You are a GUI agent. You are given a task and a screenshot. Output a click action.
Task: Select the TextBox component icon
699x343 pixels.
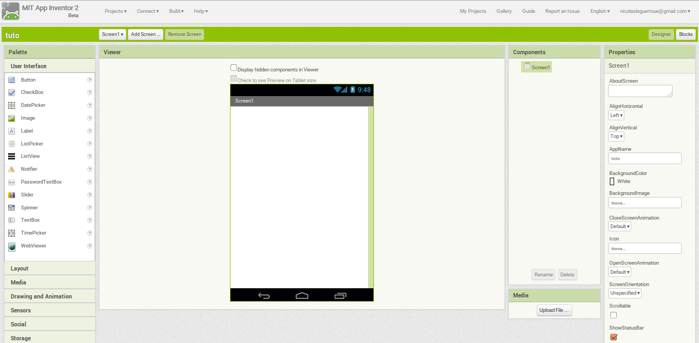pyautogui.click(x=11, y=220)
